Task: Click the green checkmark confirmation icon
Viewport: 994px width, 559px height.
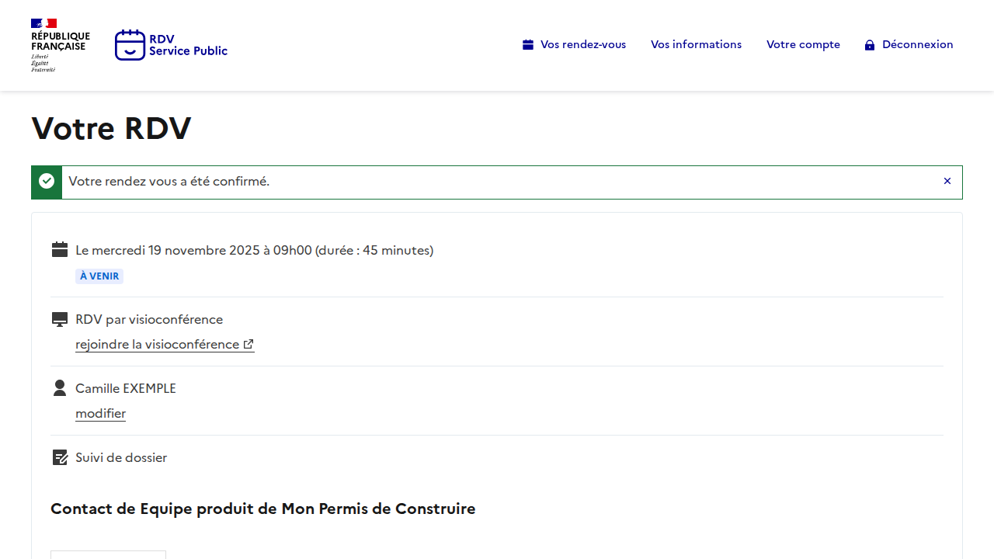Action: point(47,182)
